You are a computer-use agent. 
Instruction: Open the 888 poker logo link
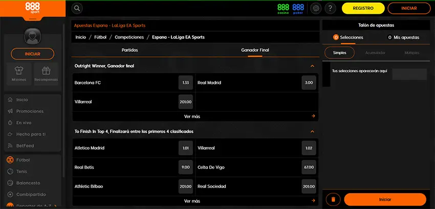[x=298, y=8]
